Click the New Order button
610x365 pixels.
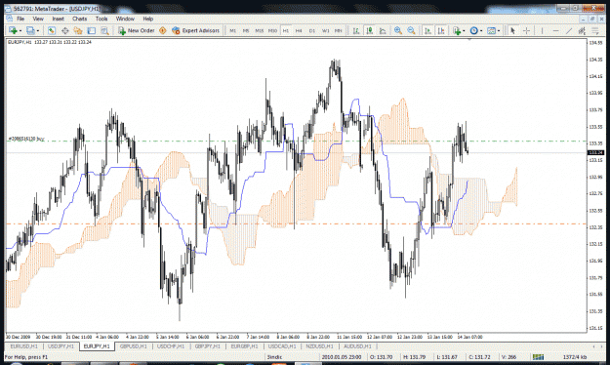[x=137, y=30]
